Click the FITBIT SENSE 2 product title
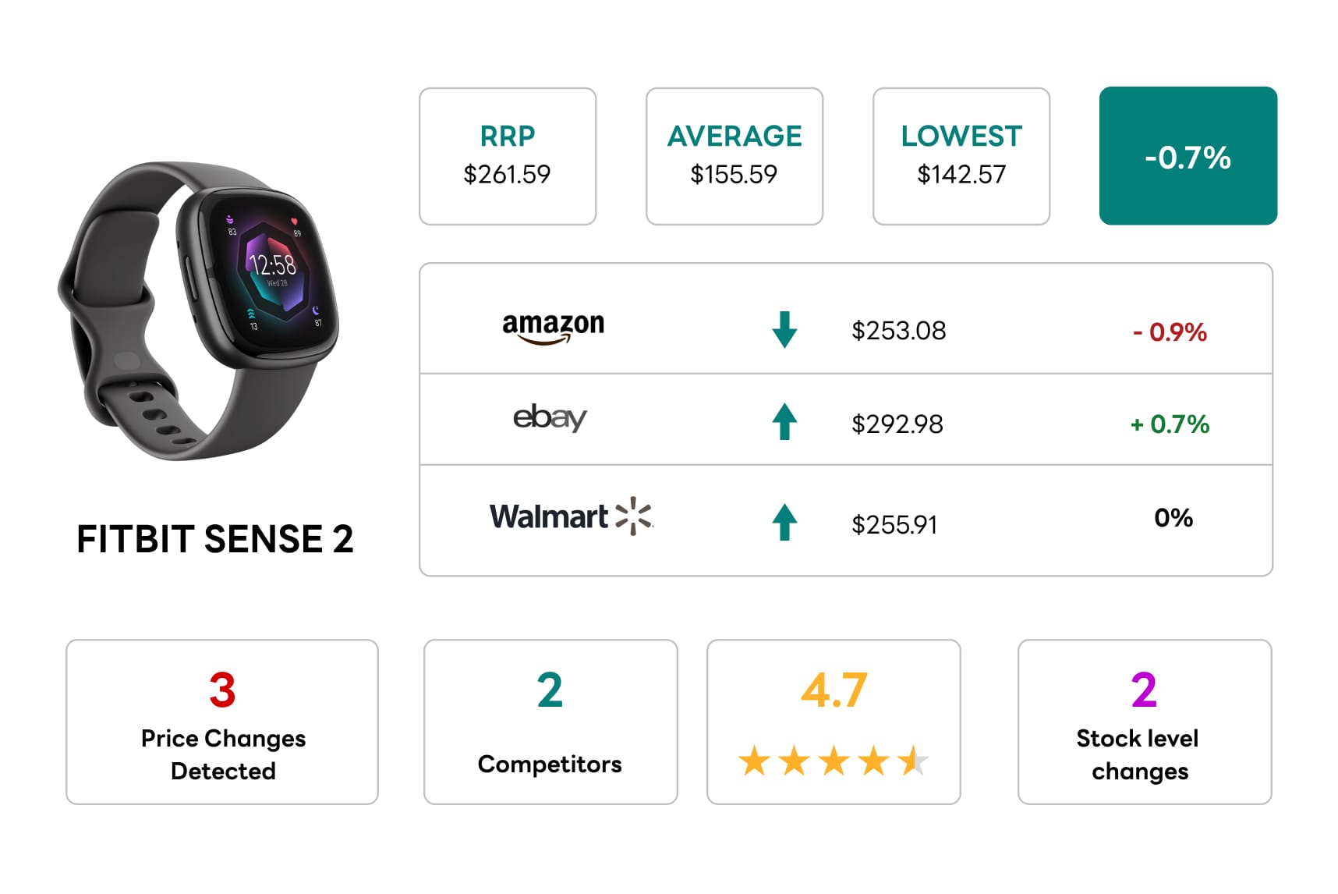The width and height of the screenshot is (1338, 894). 215,539
